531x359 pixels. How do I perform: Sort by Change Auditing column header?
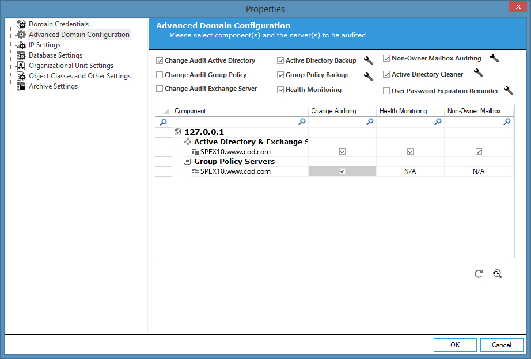pyautogui.click(x=342, y=111)
